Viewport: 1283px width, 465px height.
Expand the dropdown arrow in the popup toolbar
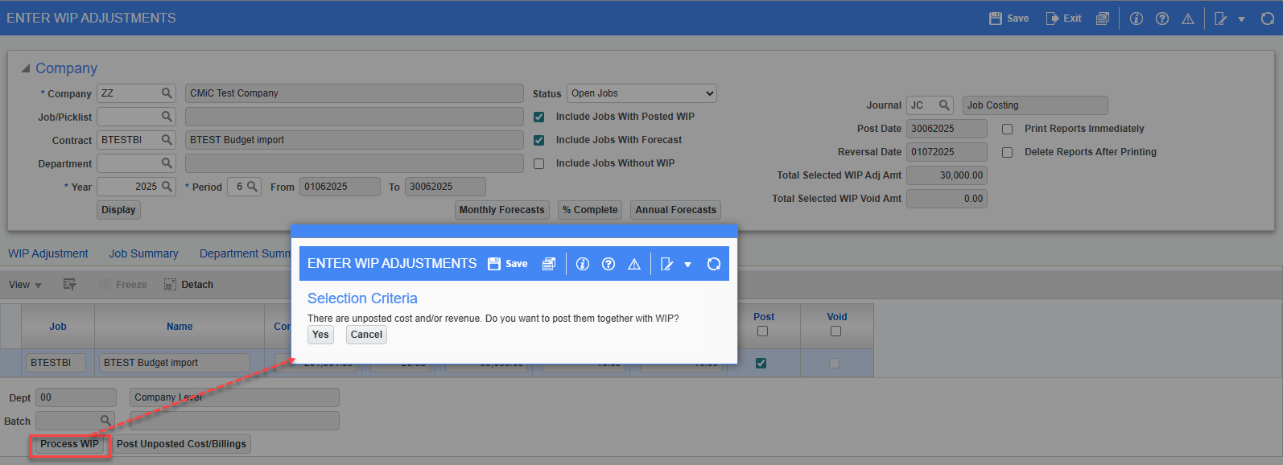coord(687,265)
